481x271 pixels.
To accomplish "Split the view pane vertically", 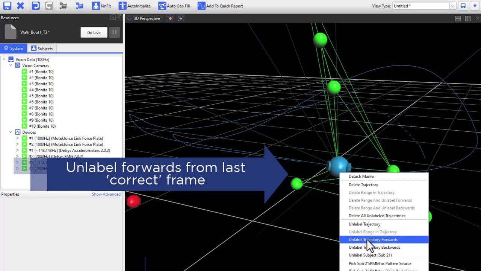I will [468, 18].
